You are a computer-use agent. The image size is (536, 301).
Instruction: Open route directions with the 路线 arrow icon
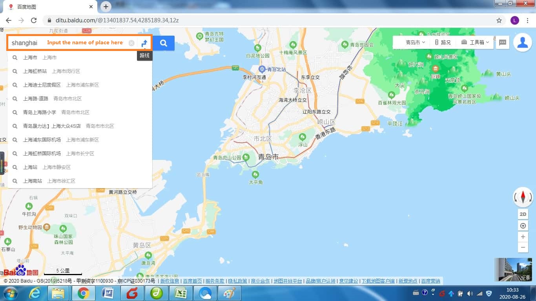pos(144,43)
